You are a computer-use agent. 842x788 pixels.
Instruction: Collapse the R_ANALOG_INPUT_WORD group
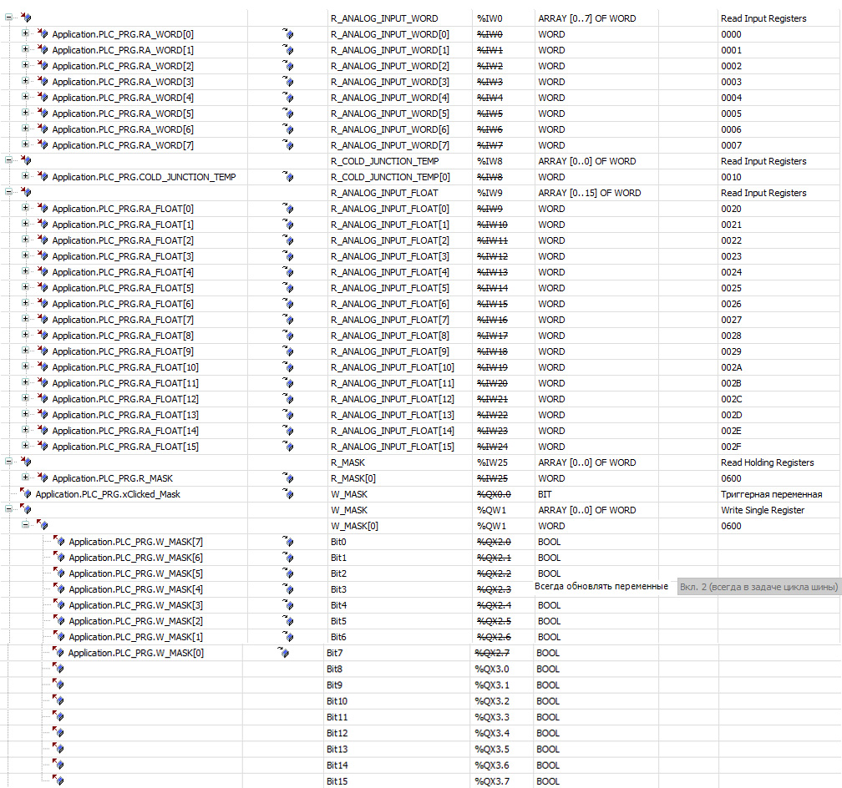[8, 18]
